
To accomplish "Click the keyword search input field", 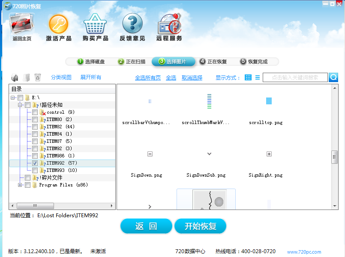I will (x=295, y=77).
